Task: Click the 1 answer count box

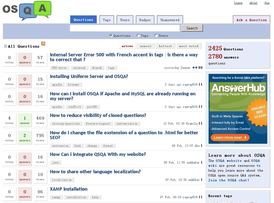Action: tap(25, 120)
